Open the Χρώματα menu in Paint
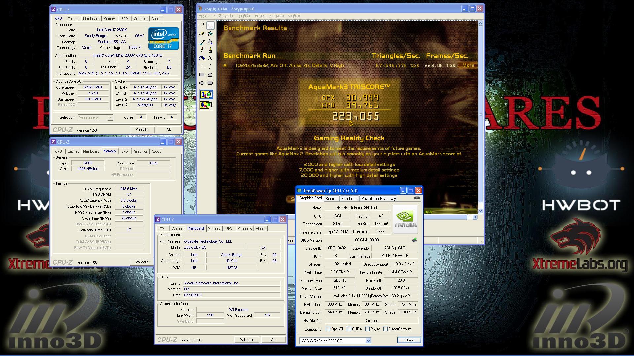The height and width of the screenshot is (356, 634). pyautogui.click(x=276, y=16)
